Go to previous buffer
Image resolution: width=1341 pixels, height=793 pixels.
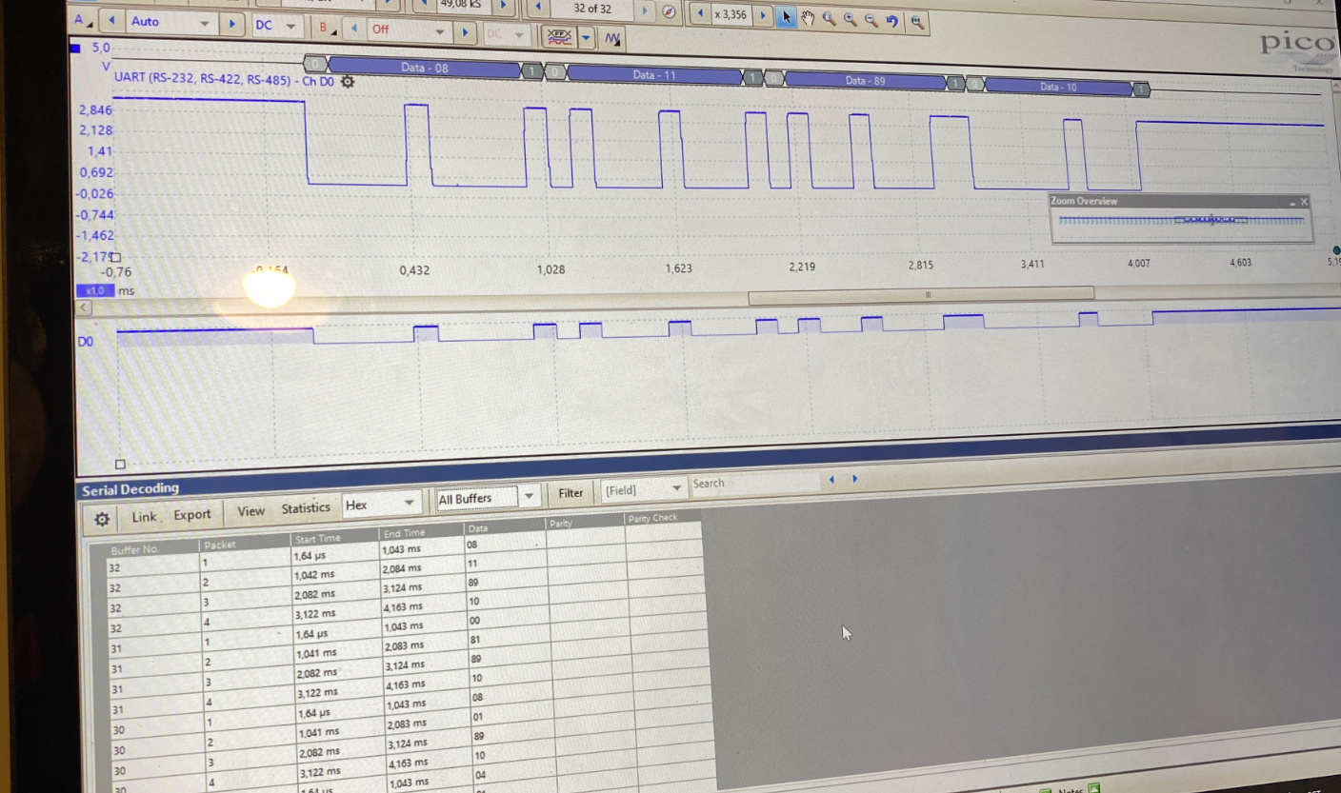537,8
